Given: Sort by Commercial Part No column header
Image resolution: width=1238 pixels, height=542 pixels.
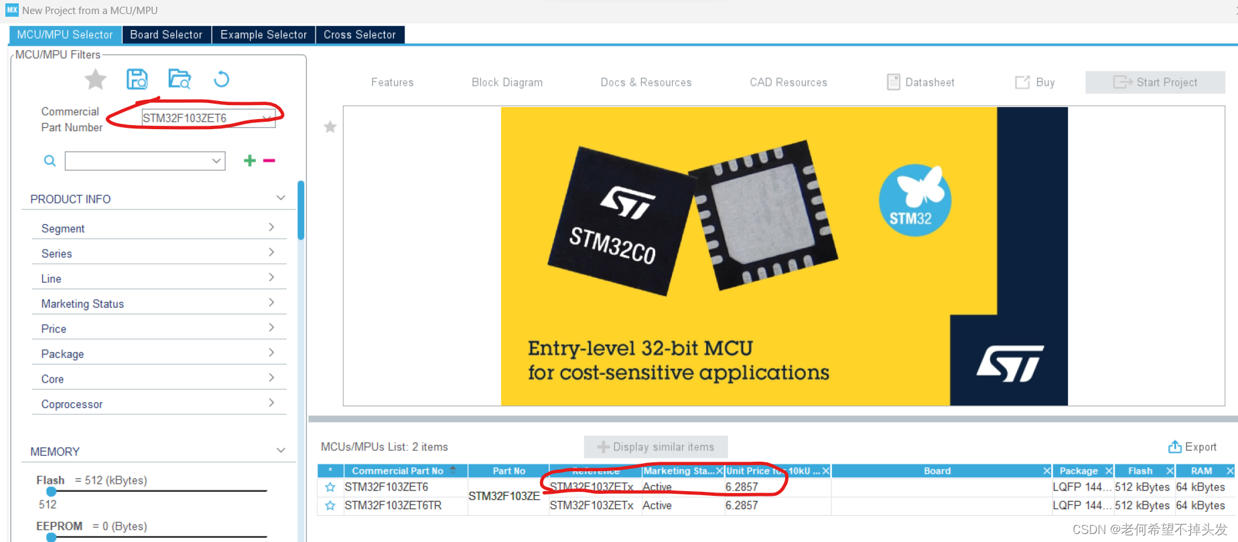Looking at the screenshot, I should pyautogui.click(x=405, y=471).
